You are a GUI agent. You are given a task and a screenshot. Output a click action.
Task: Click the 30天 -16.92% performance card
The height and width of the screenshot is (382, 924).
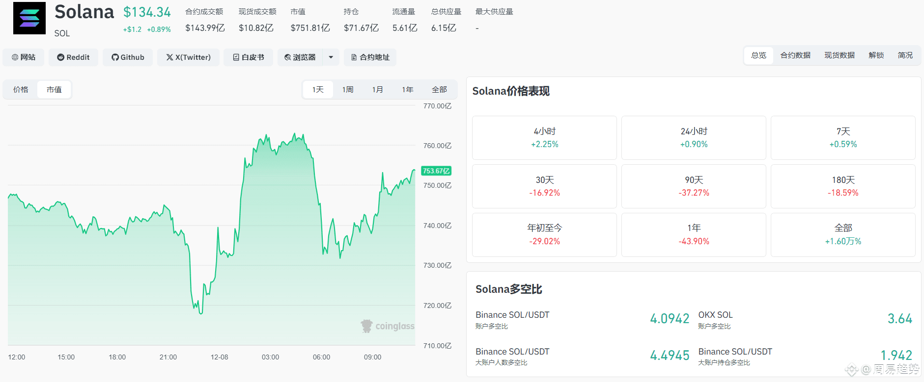click(544, 186)
